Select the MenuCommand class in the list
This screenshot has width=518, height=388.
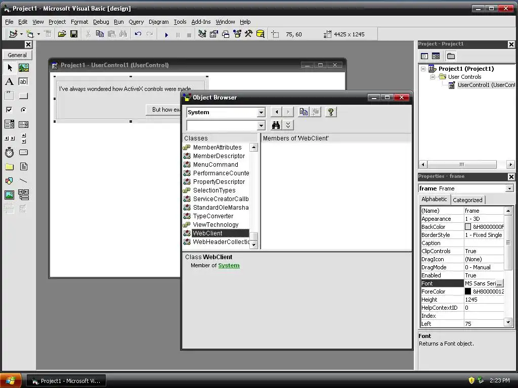(215, 165)
